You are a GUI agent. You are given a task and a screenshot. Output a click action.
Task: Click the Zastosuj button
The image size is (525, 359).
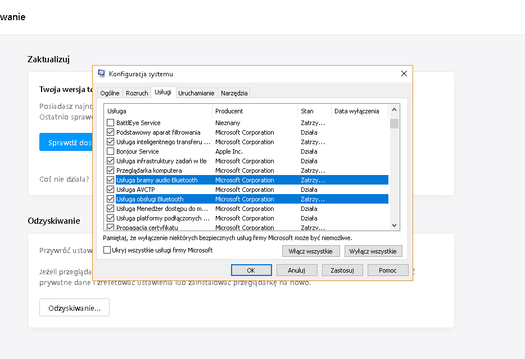(342, 270)
